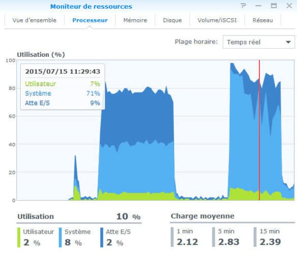This screenshot has height=256, width=297.
Task: Click the Temps réel combo box
Action: pyautogui.click(x=259, y=42)
